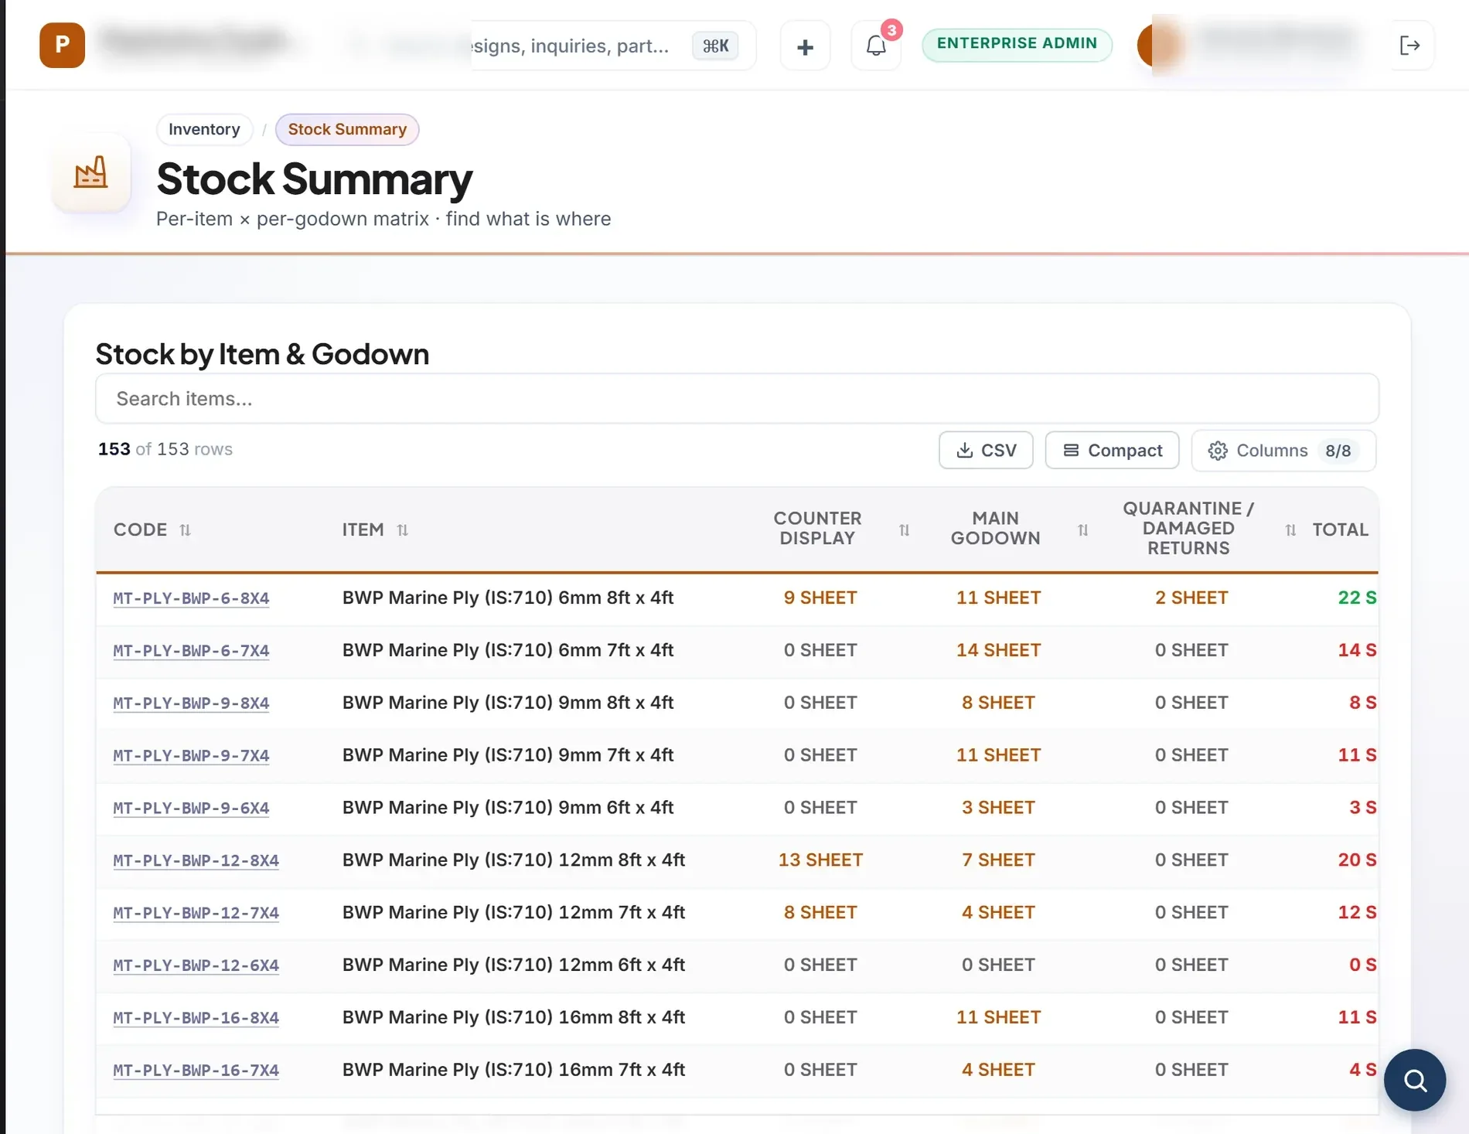Sort by Quarantine / Damaged Returns arrows
This screenshot has height=1134, width=1469.
click(1290, 530)
